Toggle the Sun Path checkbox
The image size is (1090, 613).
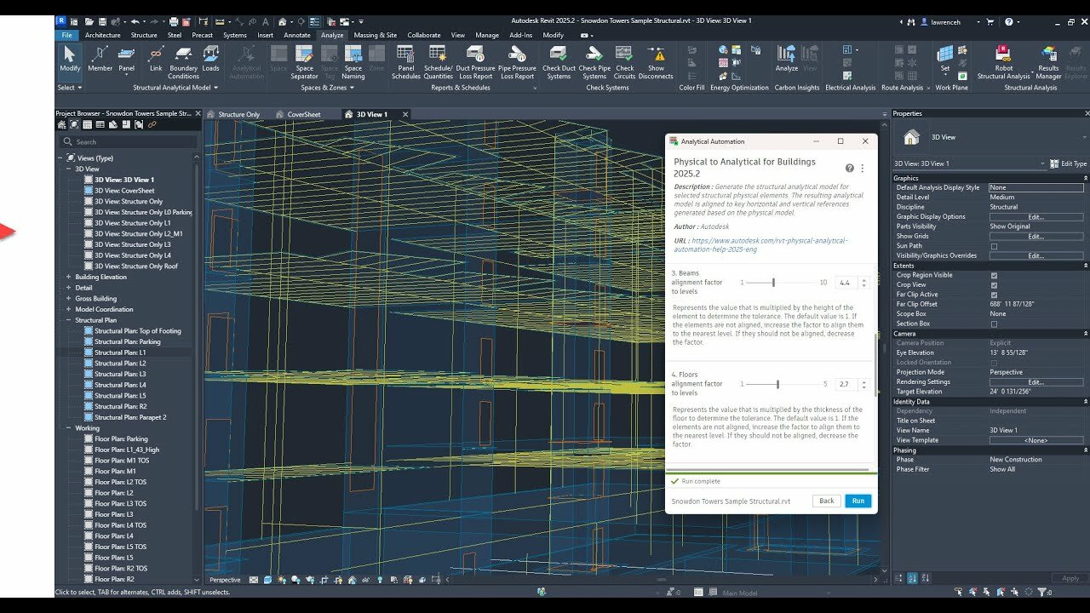tap(994, 246)
